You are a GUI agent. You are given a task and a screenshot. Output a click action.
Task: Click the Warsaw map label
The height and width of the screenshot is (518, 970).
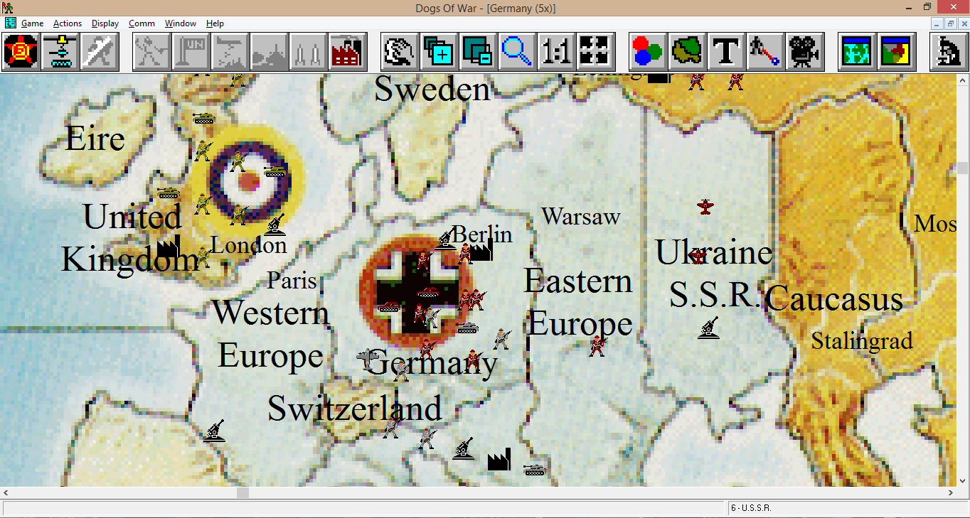pos(581,217)
